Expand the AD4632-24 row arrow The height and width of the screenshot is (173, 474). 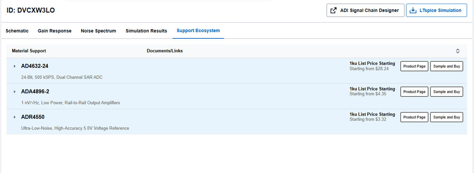pyautogui.click(x=14, y=66)
